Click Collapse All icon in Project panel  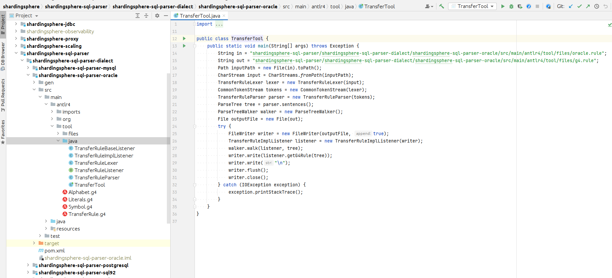(146, 16)
